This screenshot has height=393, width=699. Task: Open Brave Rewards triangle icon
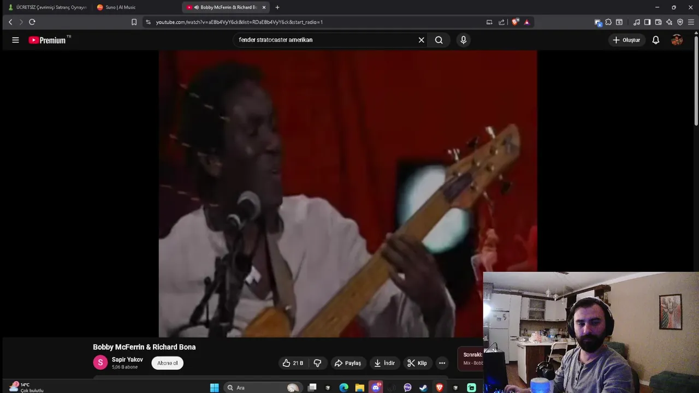[x=526, y=22]
